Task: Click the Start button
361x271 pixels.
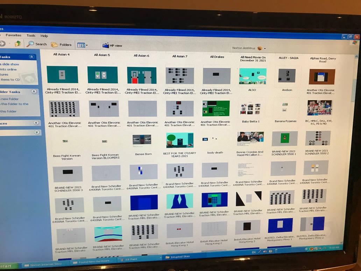Action: tap(8, 266)
